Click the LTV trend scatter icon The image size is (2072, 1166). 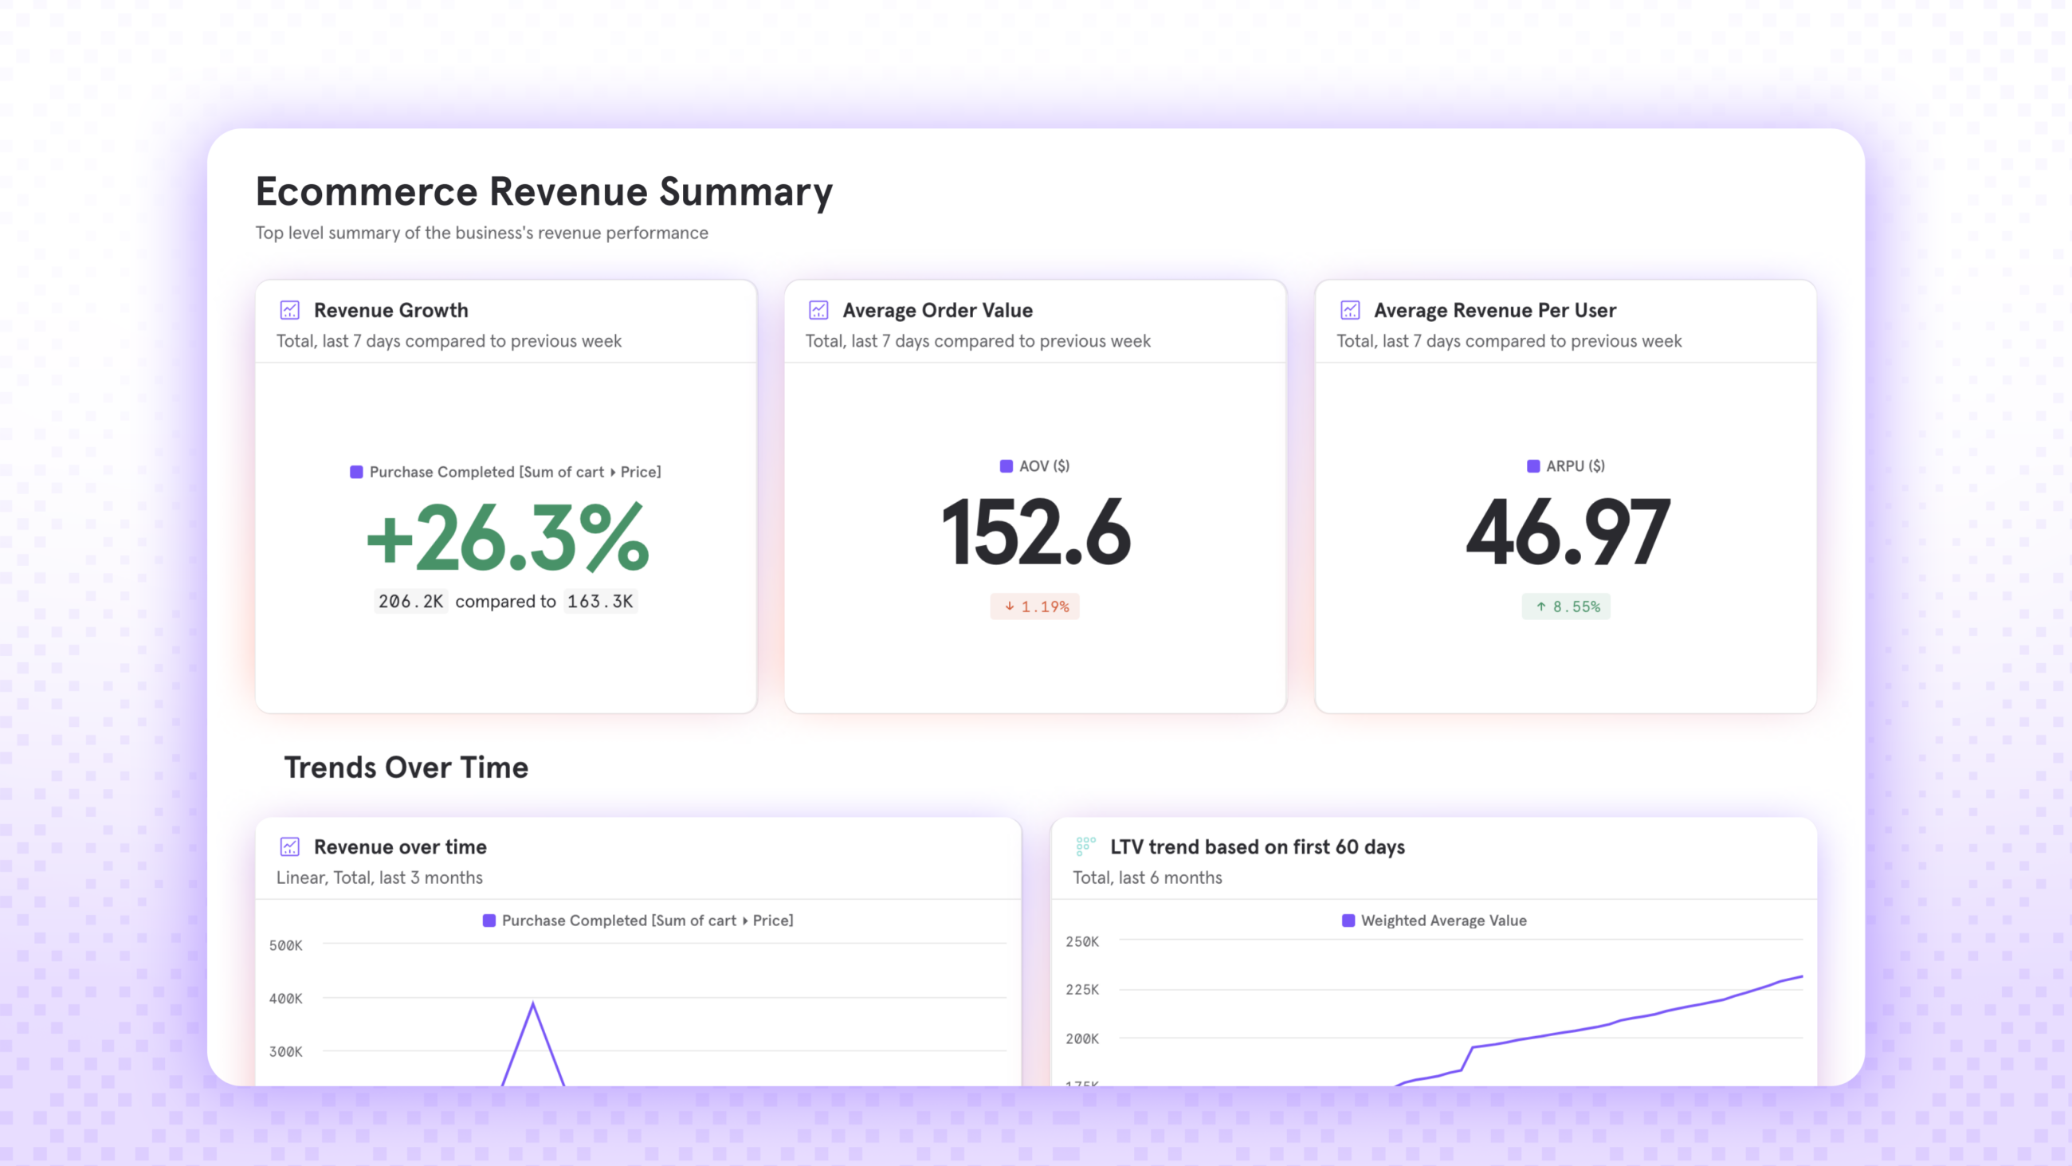(x=1085, y=846)
